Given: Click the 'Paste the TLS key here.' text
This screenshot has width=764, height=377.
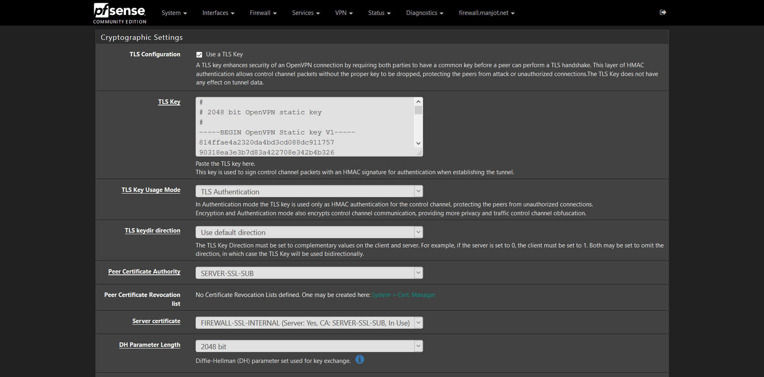Looking at the screenshot, I should (x=225, y=164).
